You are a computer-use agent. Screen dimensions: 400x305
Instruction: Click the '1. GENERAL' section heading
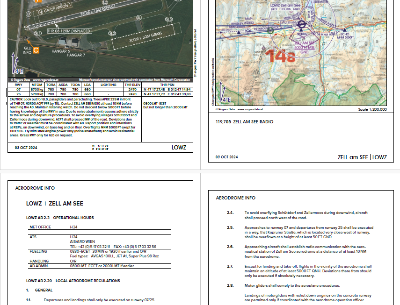coord(39,290)
